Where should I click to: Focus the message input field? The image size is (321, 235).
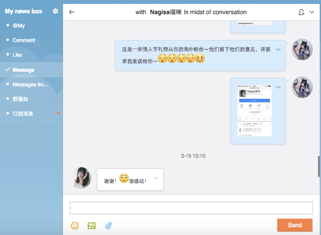click(x=191, y=208)
